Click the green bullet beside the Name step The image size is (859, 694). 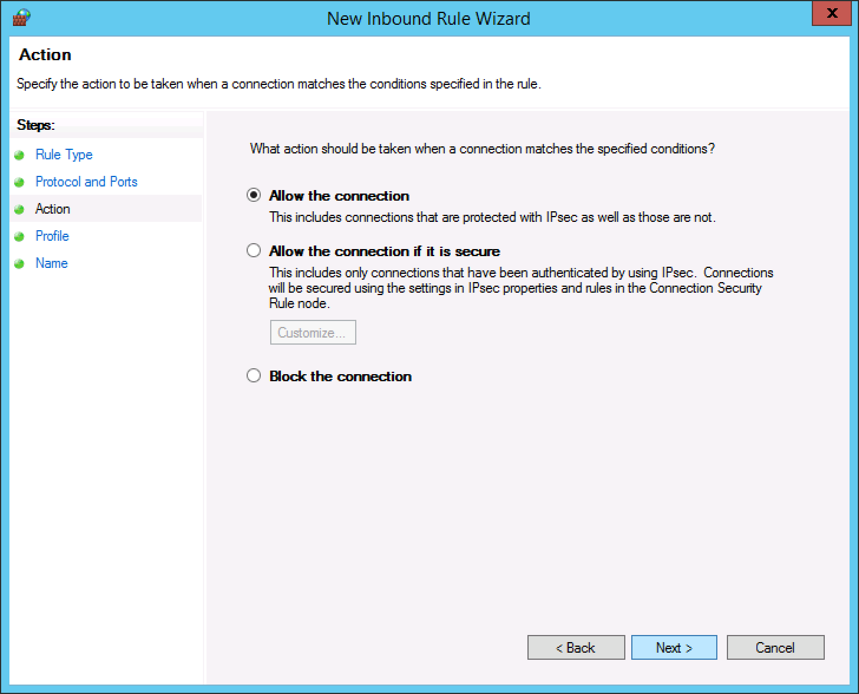(19, 264)
